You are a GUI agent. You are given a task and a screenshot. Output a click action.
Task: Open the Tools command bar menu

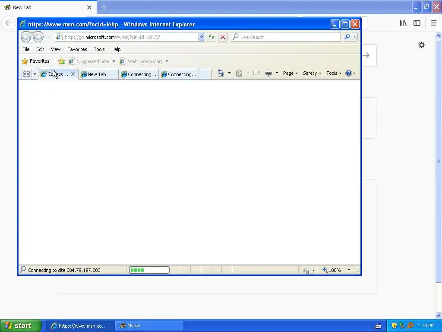tap(334, 73)
